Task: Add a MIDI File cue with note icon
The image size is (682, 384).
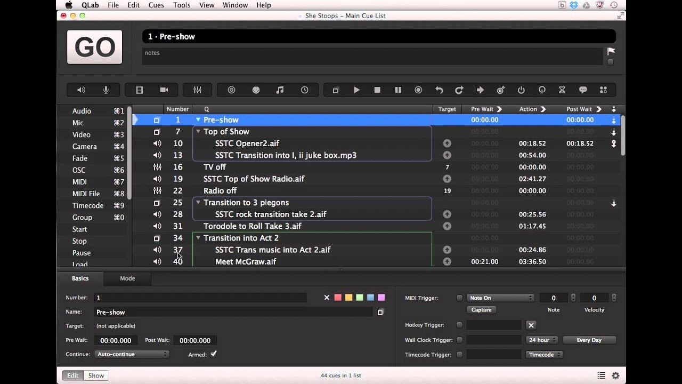Action: tap(280, 90)
